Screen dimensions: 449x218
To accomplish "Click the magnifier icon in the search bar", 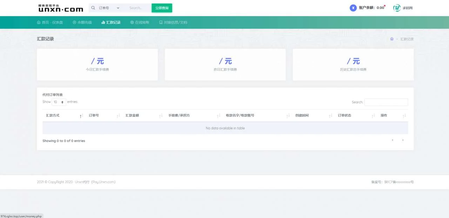I will pos(93,8).
